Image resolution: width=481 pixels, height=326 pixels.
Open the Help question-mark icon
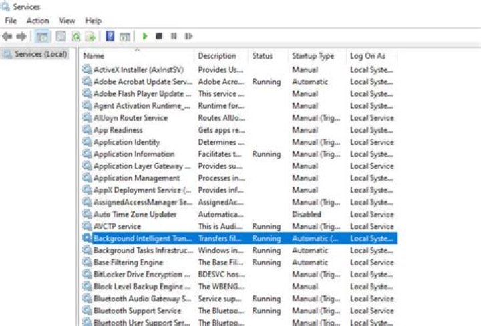pyautogui.click(x=110, y=37)
